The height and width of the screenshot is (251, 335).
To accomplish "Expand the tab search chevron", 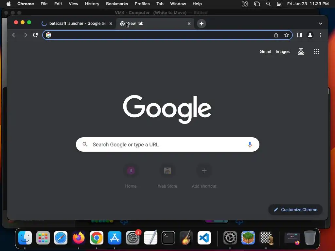I will tap(321, 24).
